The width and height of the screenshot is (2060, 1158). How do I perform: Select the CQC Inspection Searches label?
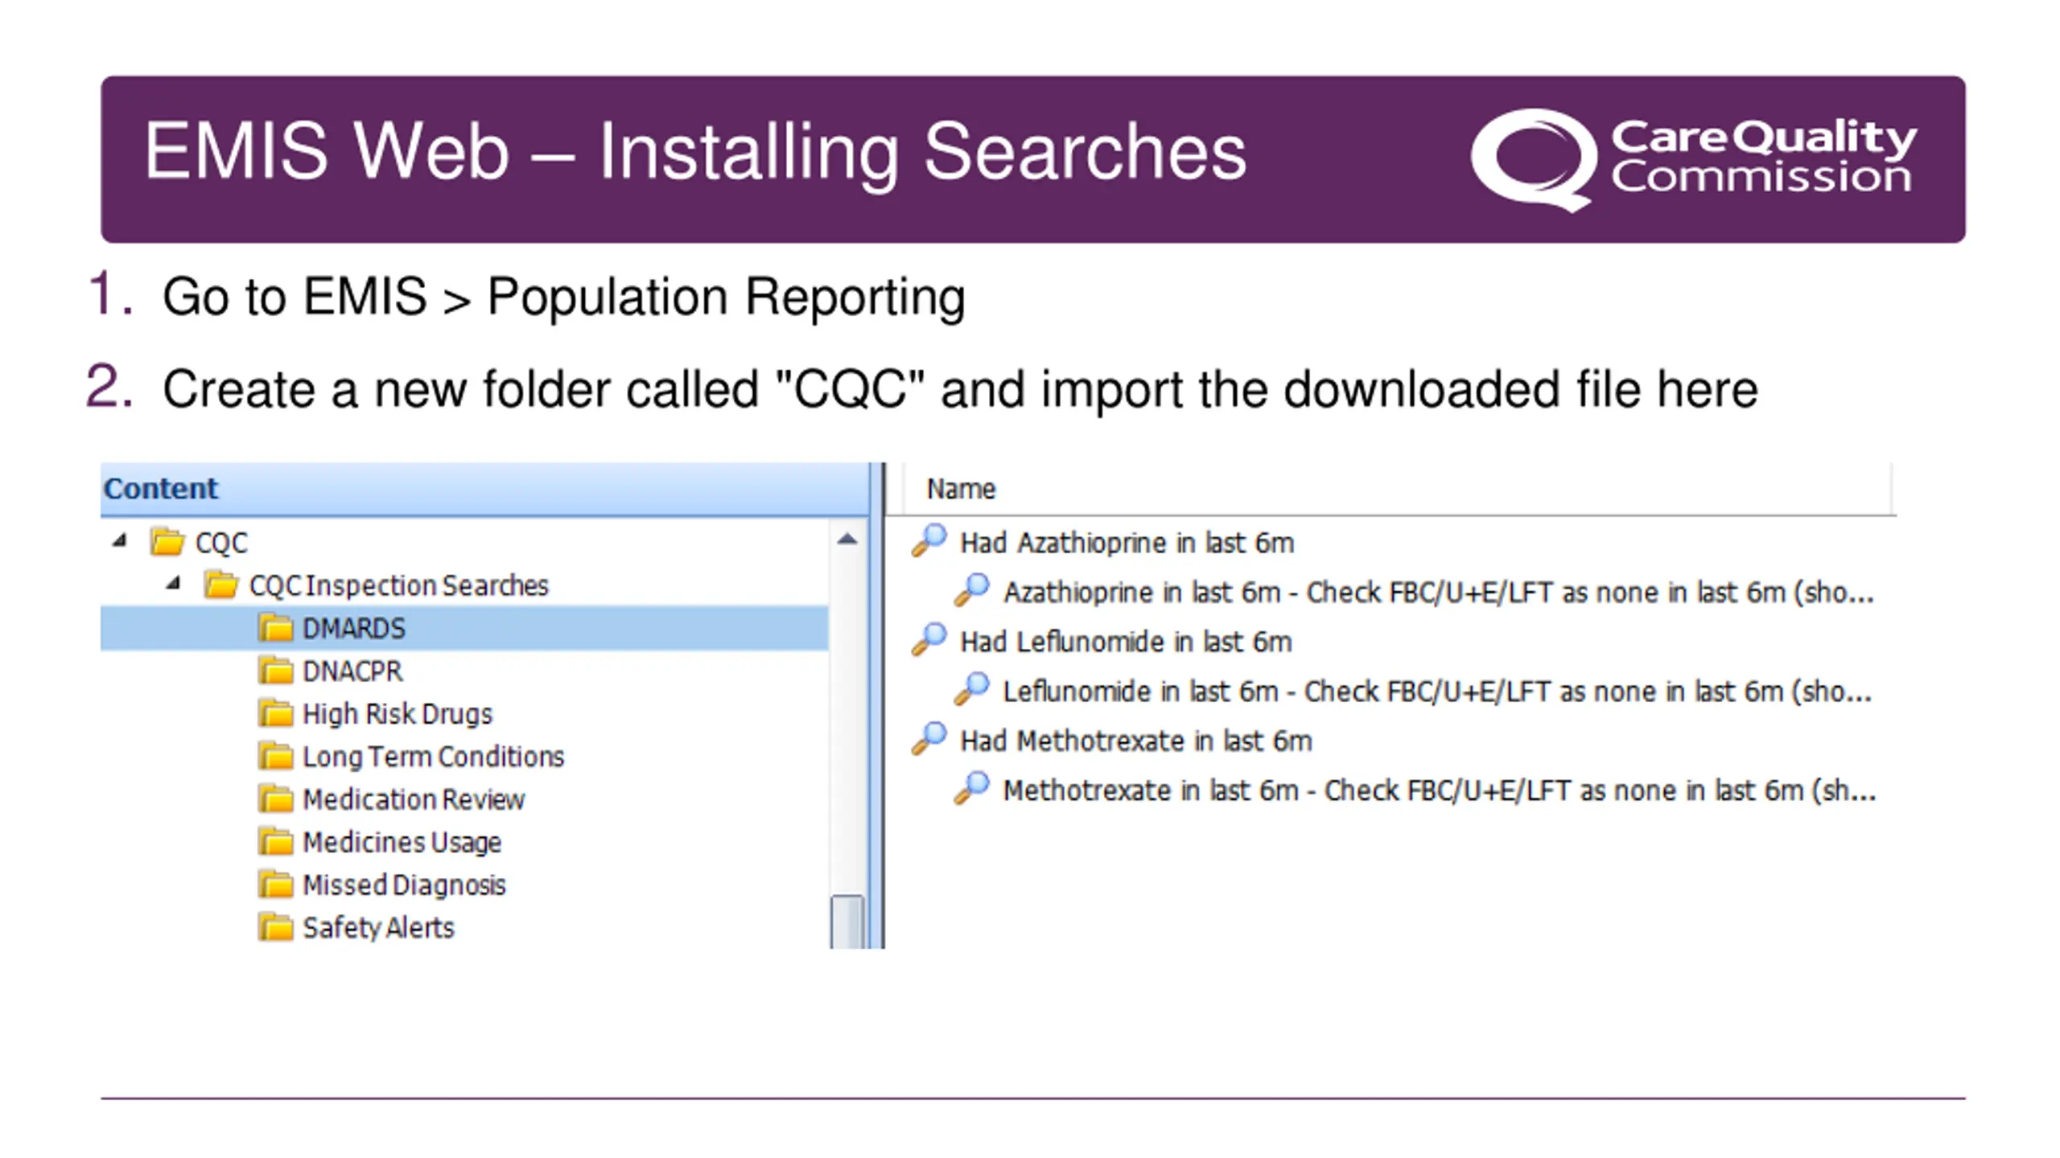click(398, 585)
